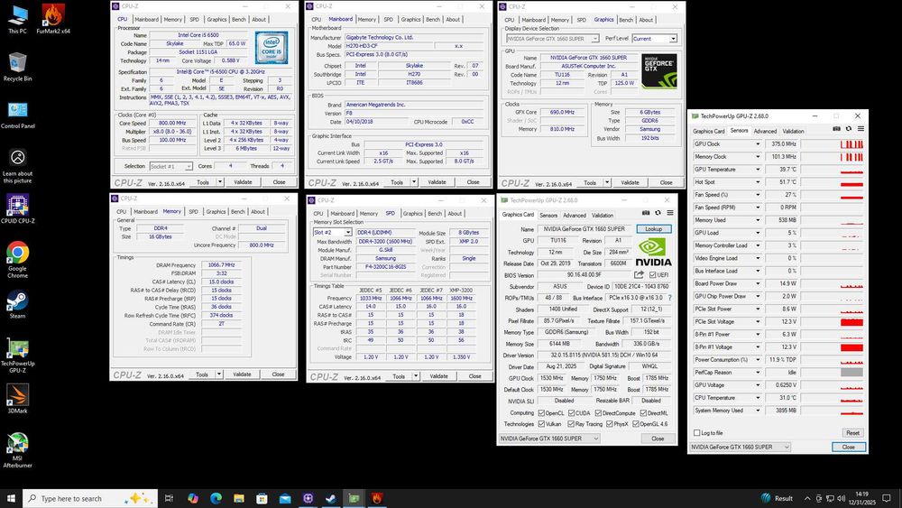Click the Lookup button in GPU-Z
The width and height of the screenshot is (902, 508).
[653, 229]
